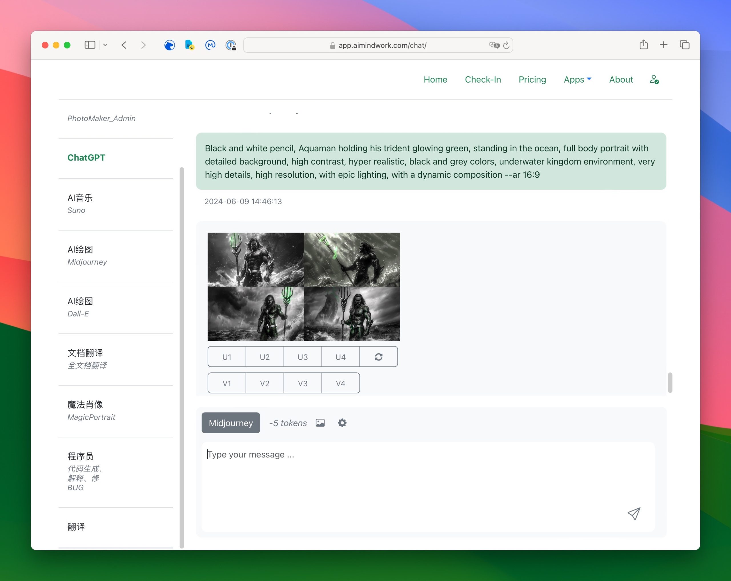Expand the Apps dropdown menu
The height and width of the screenshot is (581, 731).
(x=577, y=79)
